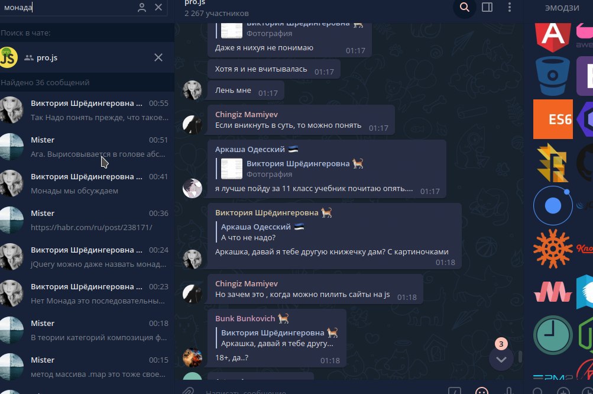Screen dimensions: 593x394
Task: Select the ES6 orange sticker
Action: [x=553, y=120]
